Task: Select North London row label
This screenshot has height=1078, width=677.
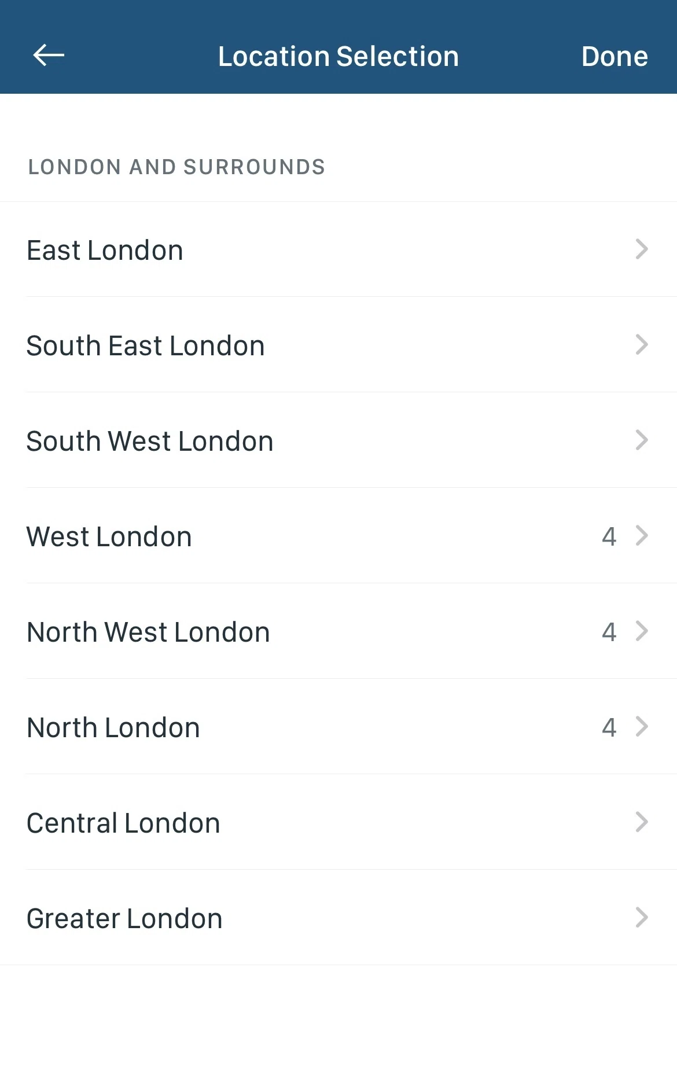Action: pos(113,728)
